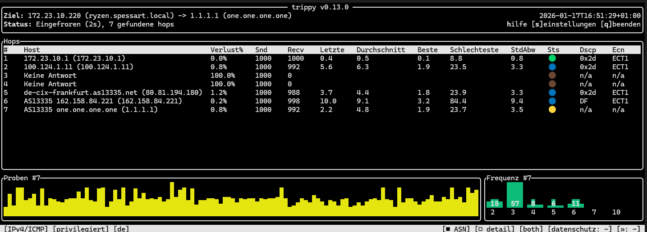Click the Dscp column header
This screenshot has height=232, width=647.
coord(588,50)
